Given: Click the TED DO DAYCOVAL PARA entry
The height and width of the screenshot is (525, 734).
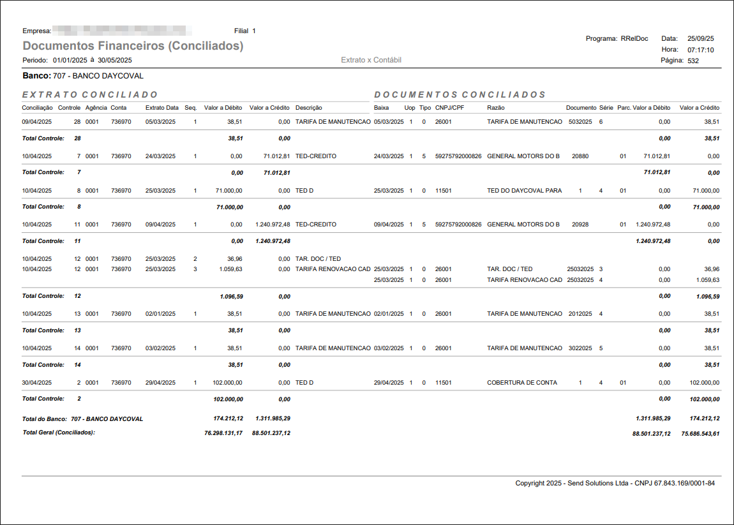Looking at the screenshot, I should tap(524, 191).
